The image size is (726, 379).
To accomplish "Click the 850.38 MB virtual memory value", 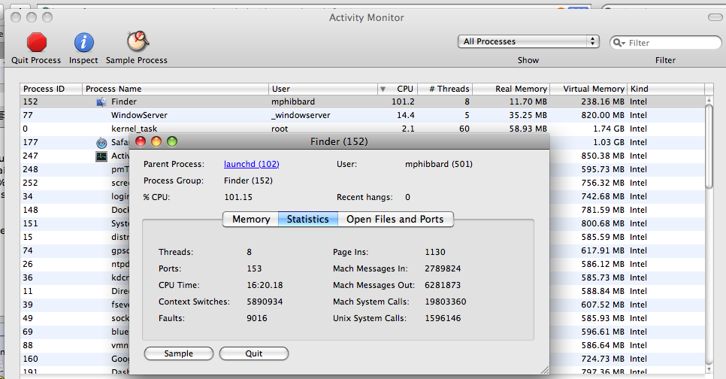I will point(603,156).
